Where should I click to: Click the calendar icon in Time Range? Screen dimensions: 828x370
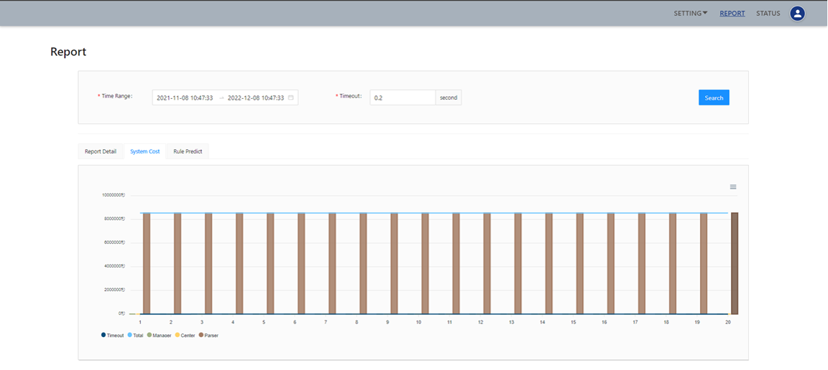[291, 98]
